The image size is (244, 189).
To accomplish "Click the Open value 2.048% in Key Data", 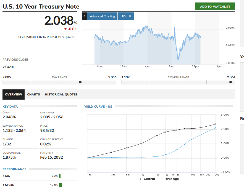I will [9, 117].
